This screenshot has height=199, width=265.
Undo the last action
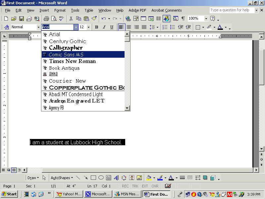tap(104, 19)
